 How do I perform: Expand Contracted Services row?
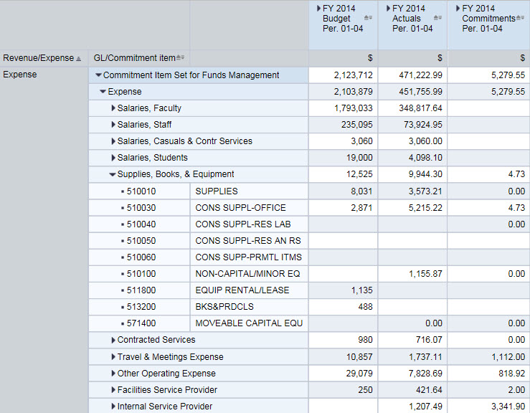[113, 340]
